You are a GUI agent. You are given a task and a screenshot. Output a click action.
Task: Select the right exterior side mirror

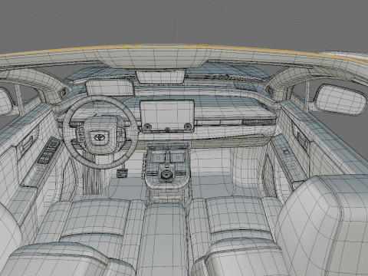coord(340,100)
